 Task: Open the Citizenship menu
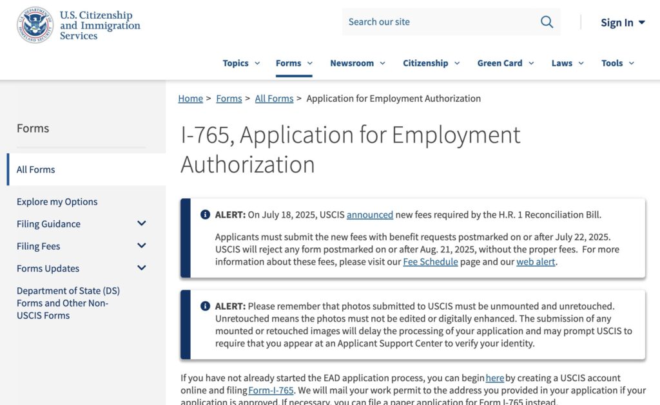click(x=431, y=63)
